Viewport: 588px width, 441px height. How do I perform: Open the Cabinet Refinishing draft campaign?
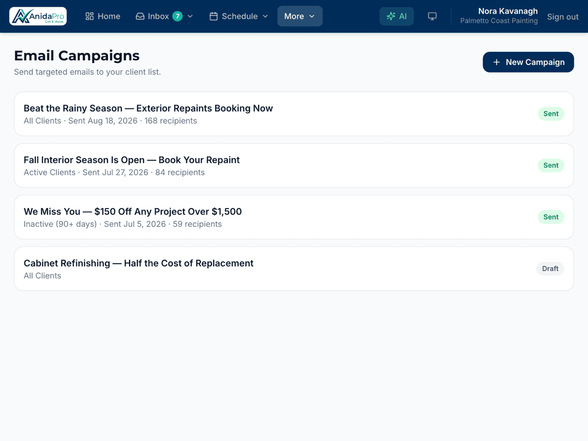pyautogui.click(x=293, y=268)
